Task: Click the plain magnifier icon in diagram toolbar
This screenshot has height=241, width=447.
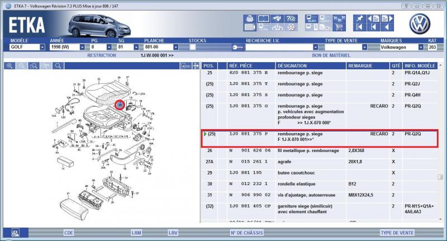Action: click(58, 66)
